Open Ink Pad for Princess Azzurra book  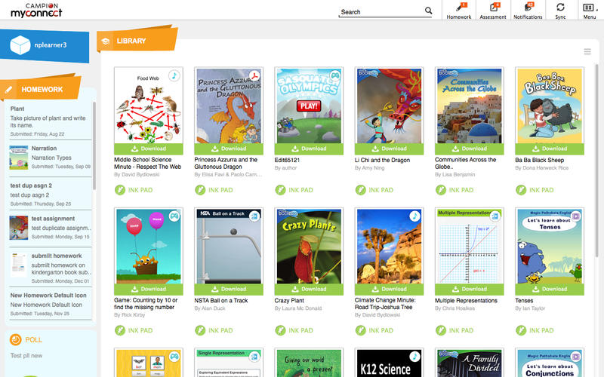coord(214,190)
